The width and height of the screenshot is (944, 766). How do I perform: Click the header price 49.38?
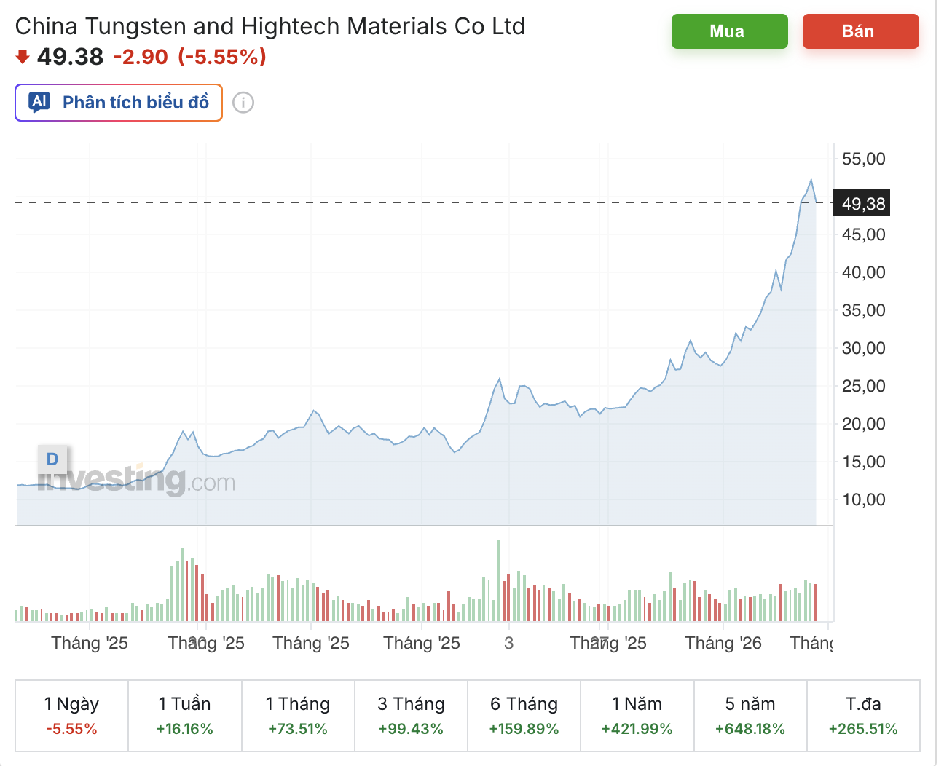point(70,57)
